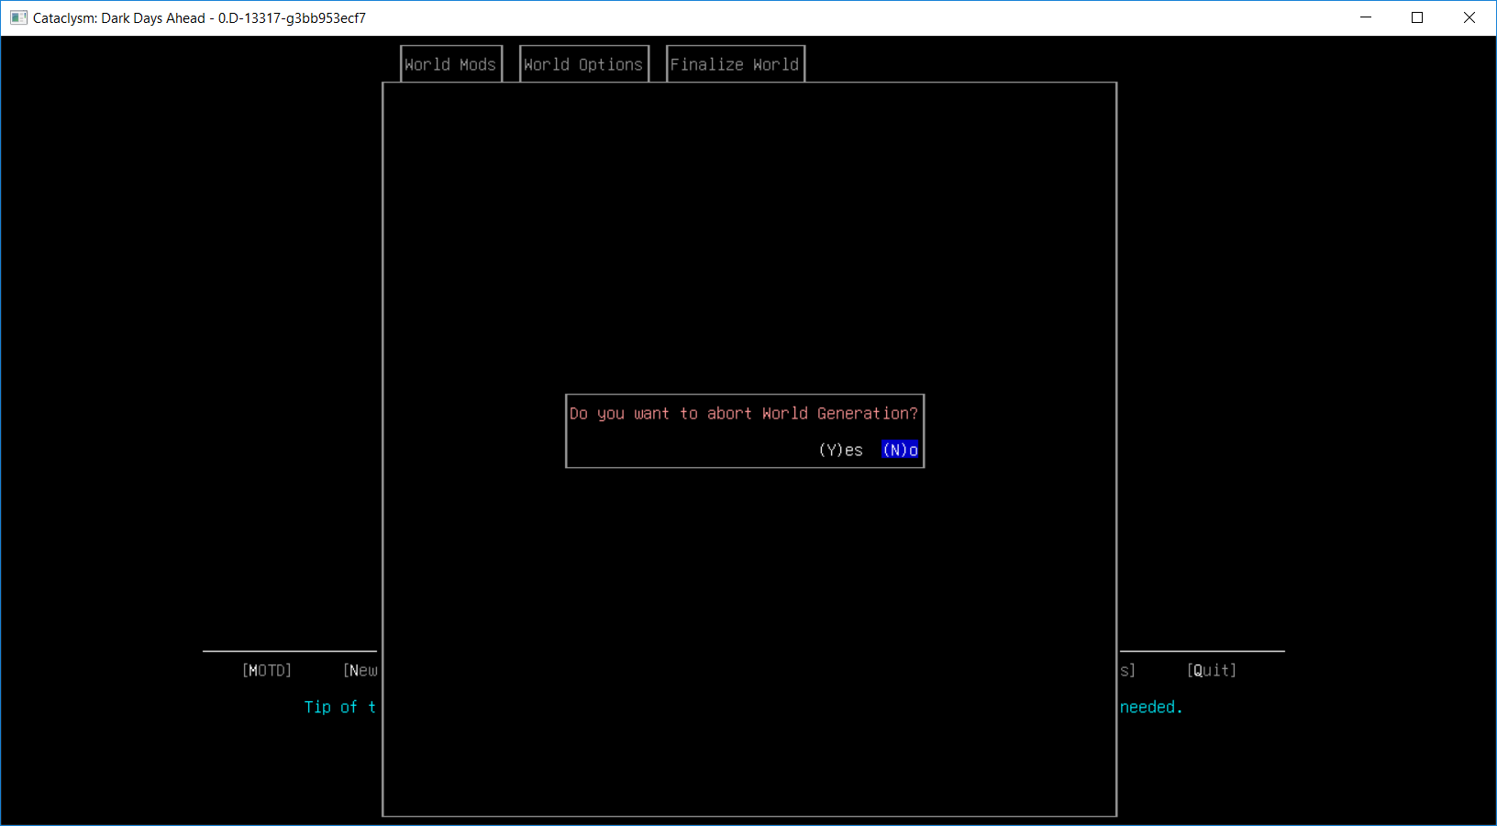Image resolution: width=1497 pixels, height=826 pixels.
Task: Open the [MOTD] menu entry
Action: [267, 670]
